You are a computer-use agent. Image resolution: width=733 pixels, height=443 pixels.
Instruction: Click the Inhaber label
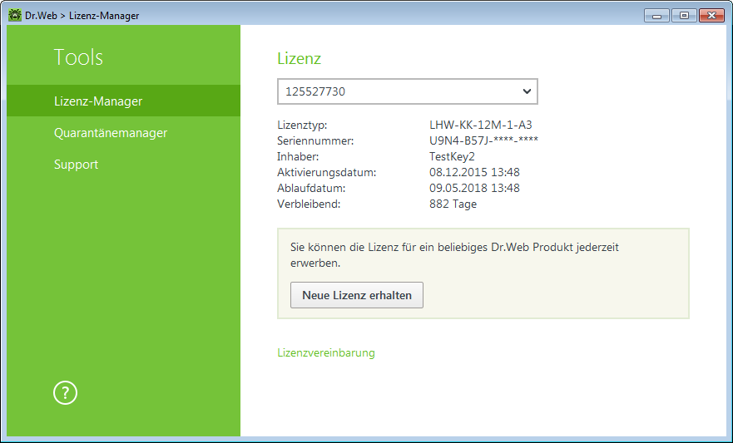pos(298,156)
